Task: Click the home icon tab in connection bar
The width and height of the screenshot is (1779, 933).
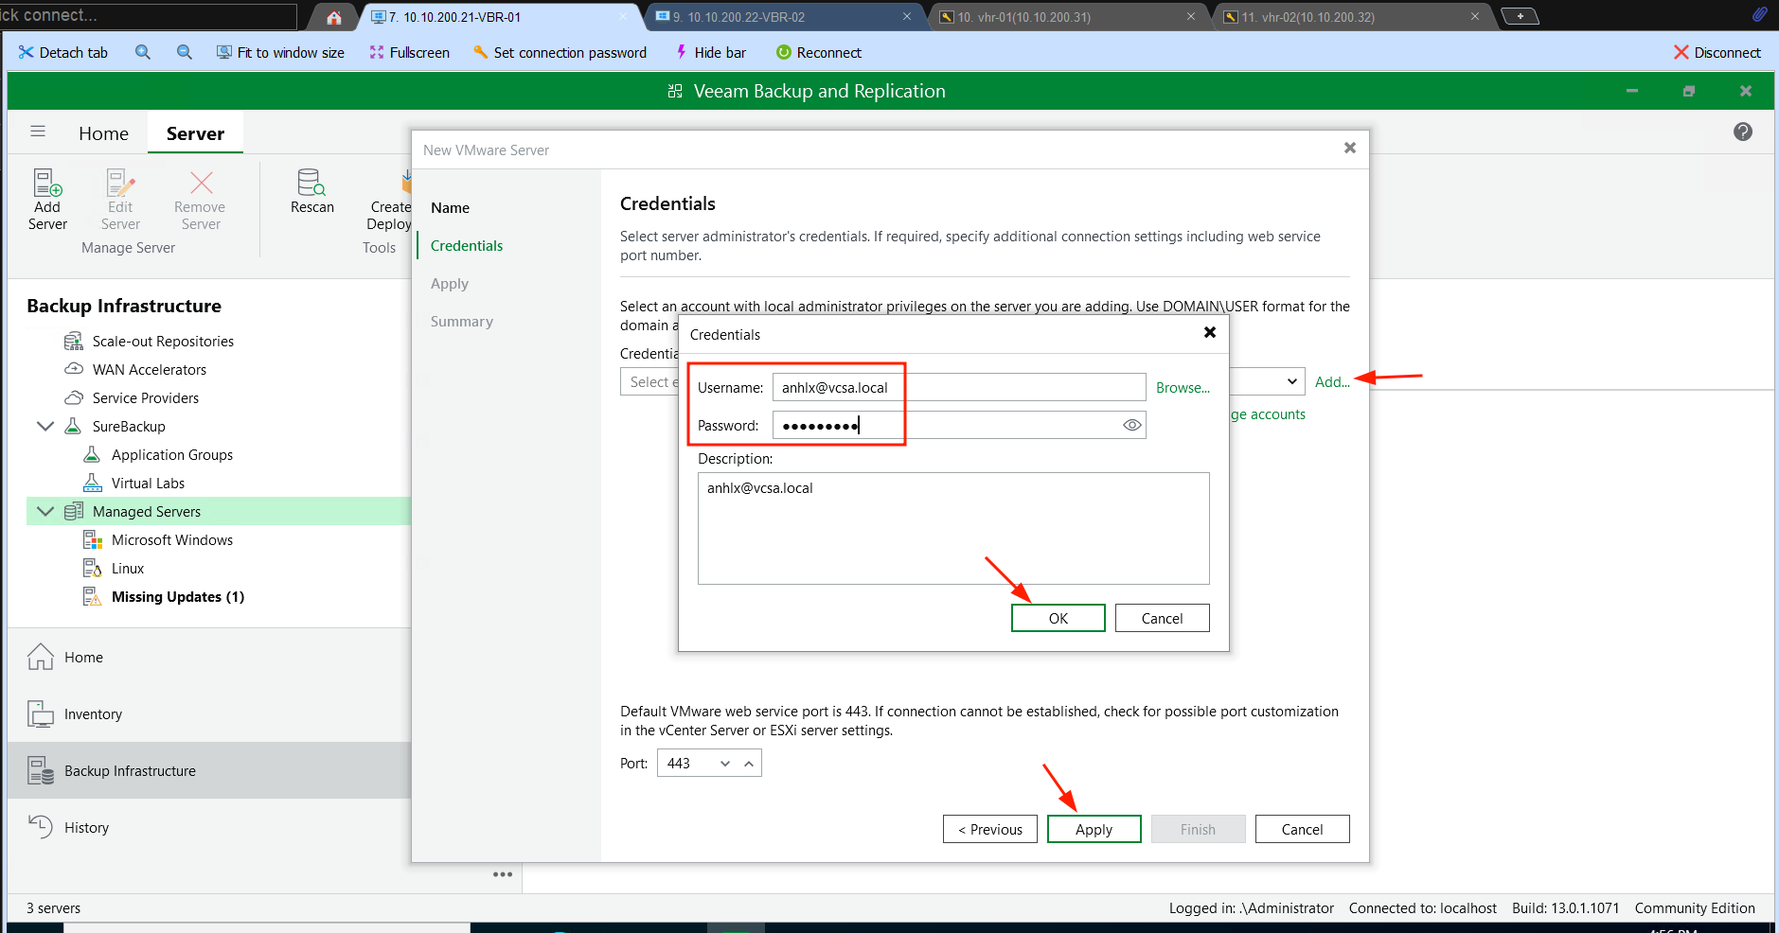Action: point(333,17)
